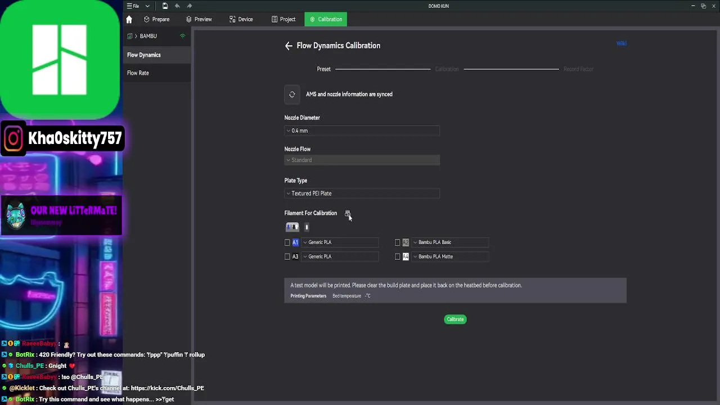Open the Bambu PLA Matte dropdown
The width and height of the screenshot is (720, 405).
click(451, 256)
